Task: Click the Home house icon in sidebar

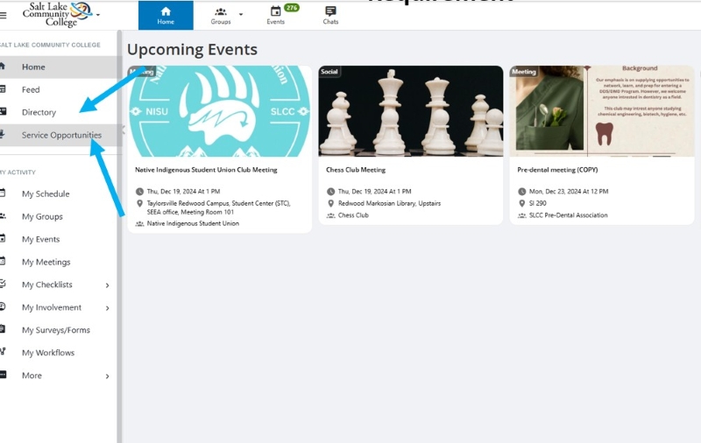Action: tap(3, 67)
